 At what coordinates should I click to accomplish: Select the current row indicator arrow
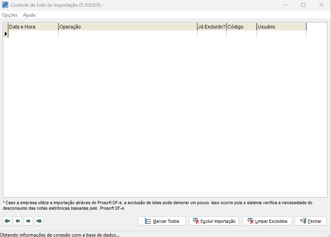click(x=6, y=34)
